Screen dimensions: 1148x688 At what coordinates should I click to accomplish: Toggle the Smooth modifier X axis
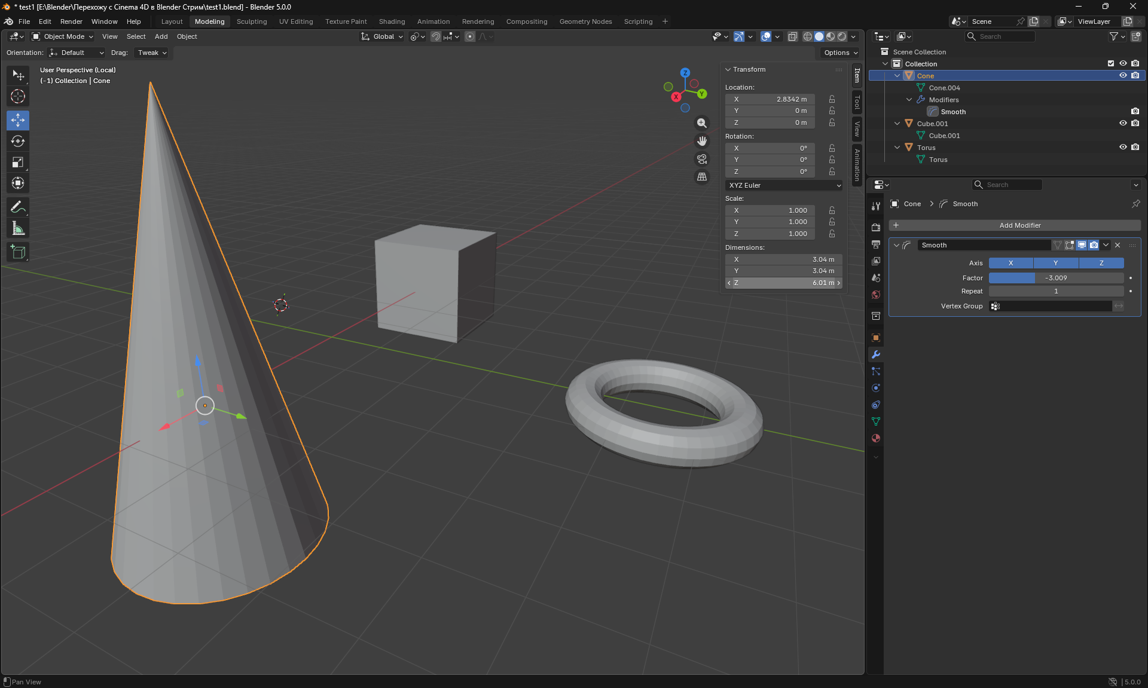pyautogui.click(x=1010, y=263)
